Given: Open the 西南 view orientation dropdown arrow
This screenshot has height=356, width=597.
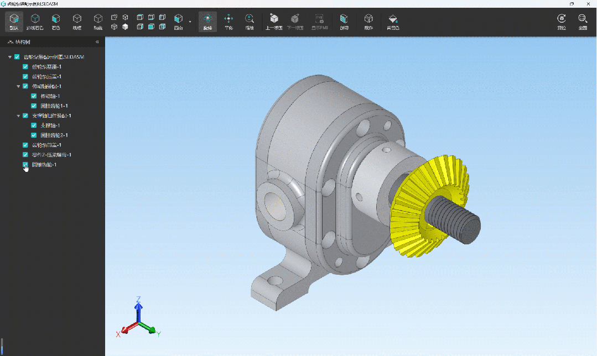Looking at the screenshot, I should click(190, 22).
